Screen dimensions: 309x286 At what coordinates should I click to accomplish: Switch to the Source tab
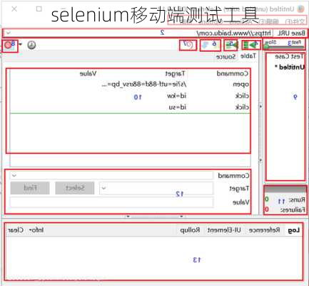tap(226, 56)
